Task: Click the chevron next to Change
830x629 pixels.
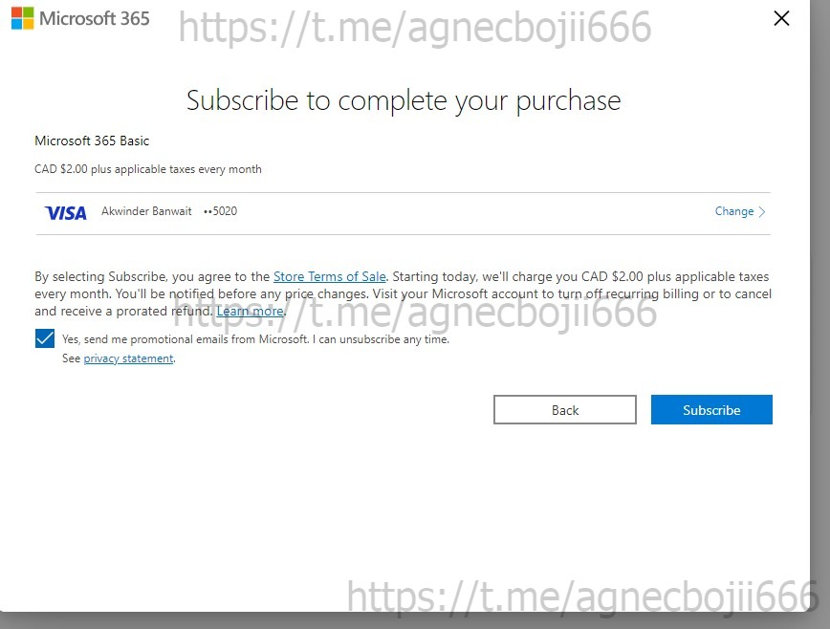Action: click(762, 211)
